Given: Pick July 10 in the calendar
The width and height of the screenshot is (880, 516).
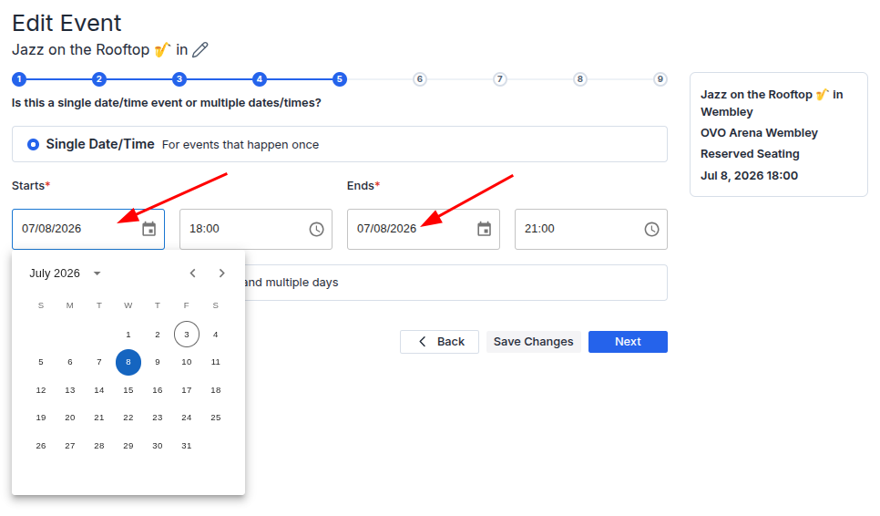Looking at the screenshot, I should [187, 362].
